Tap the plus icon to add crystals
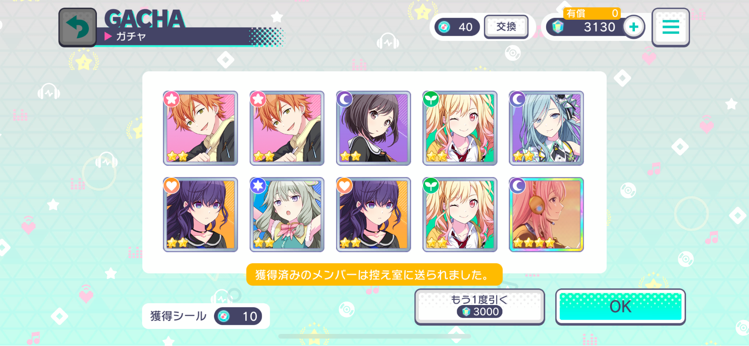This screenshot has width=749, height=346. tap(634, 27)
